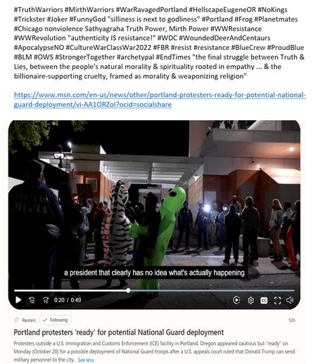Rewind video 10 seconds
The width and height of the screenshot is (313, 364).
32,300
